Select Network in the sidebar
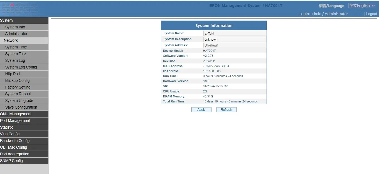 11,40
